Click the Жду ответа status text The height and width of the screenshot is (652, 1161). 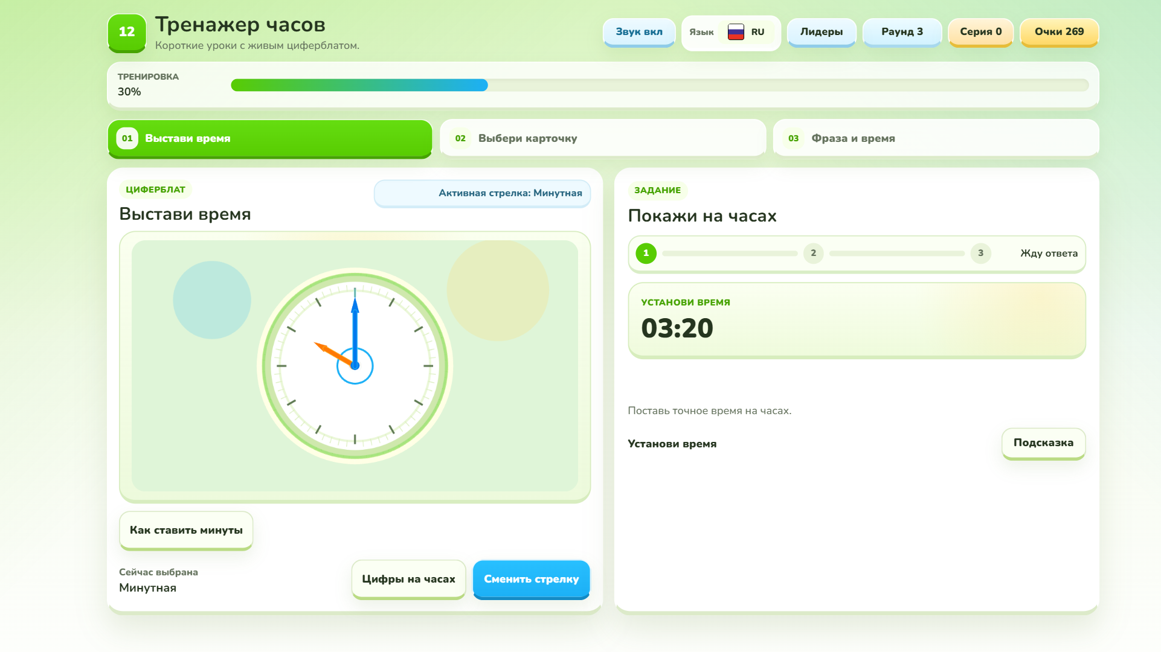1049,253
